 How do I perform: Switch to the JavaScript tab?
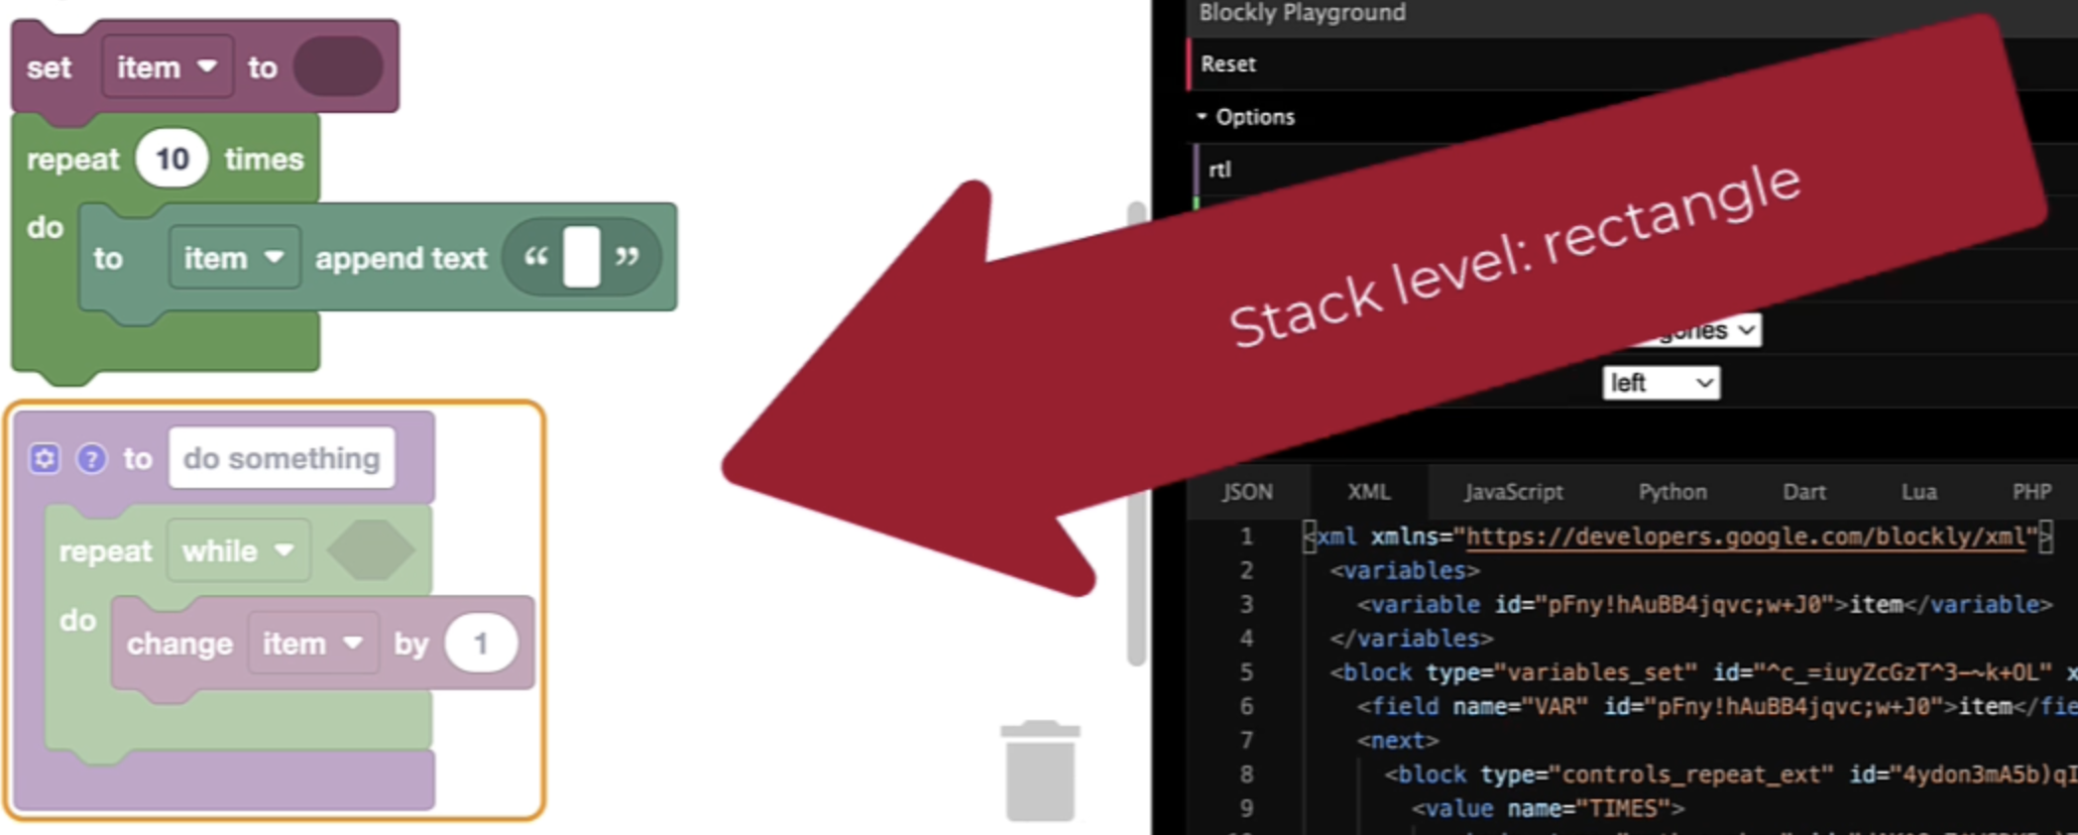(x=1513, y=492)
